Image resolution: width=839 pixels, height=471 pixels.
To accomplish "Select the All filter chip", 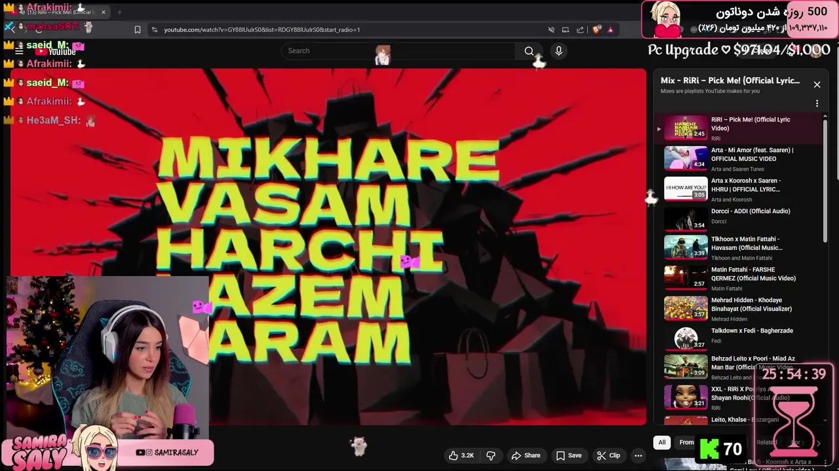I will click(x=662, y=442).
